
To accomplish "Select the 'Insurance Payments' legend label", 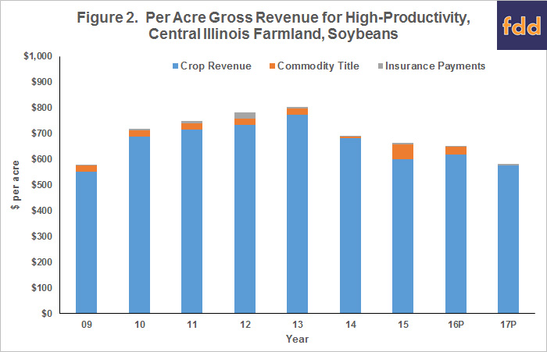I will point(435,66).
